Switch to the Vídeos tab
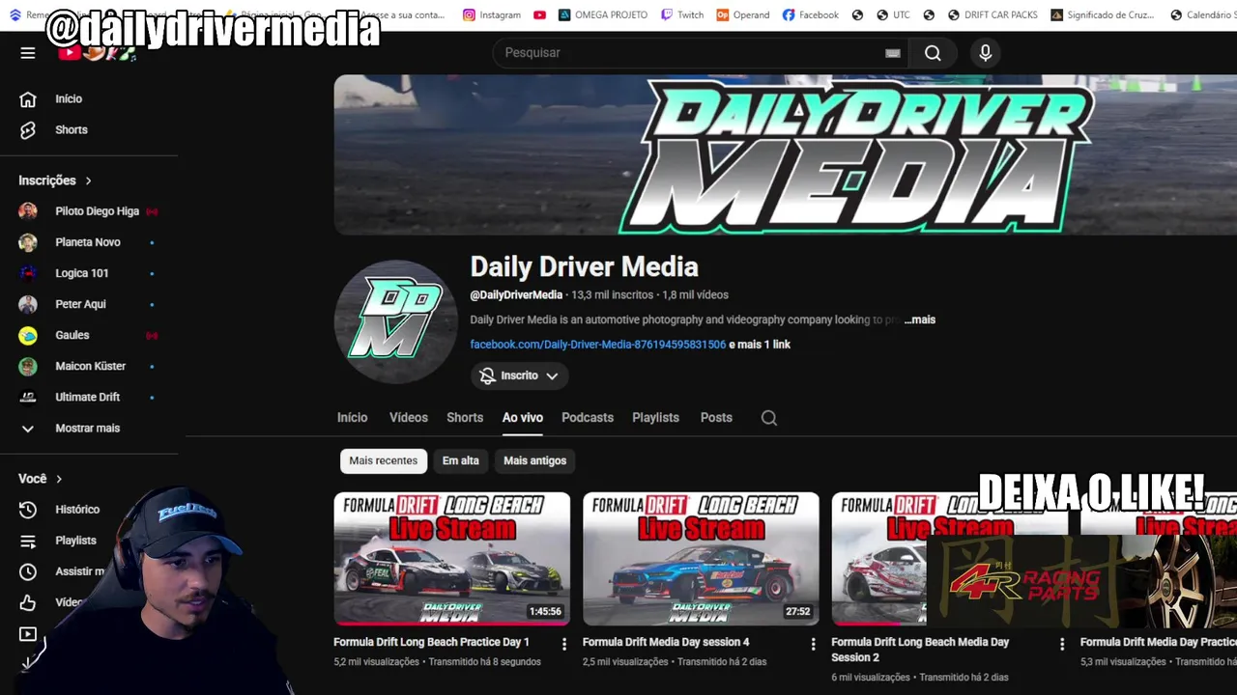The height and width of the screenshot is (695, 1237). coord(409,418)
